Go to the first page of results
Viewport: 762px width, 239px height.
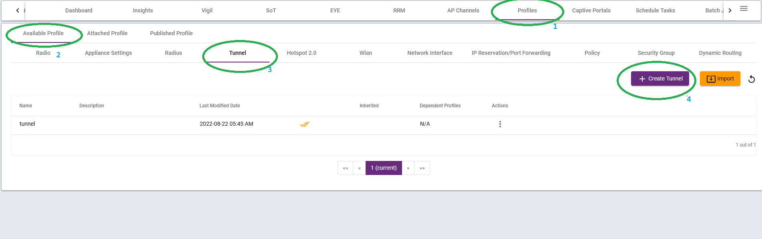click(x=345, y=168)
